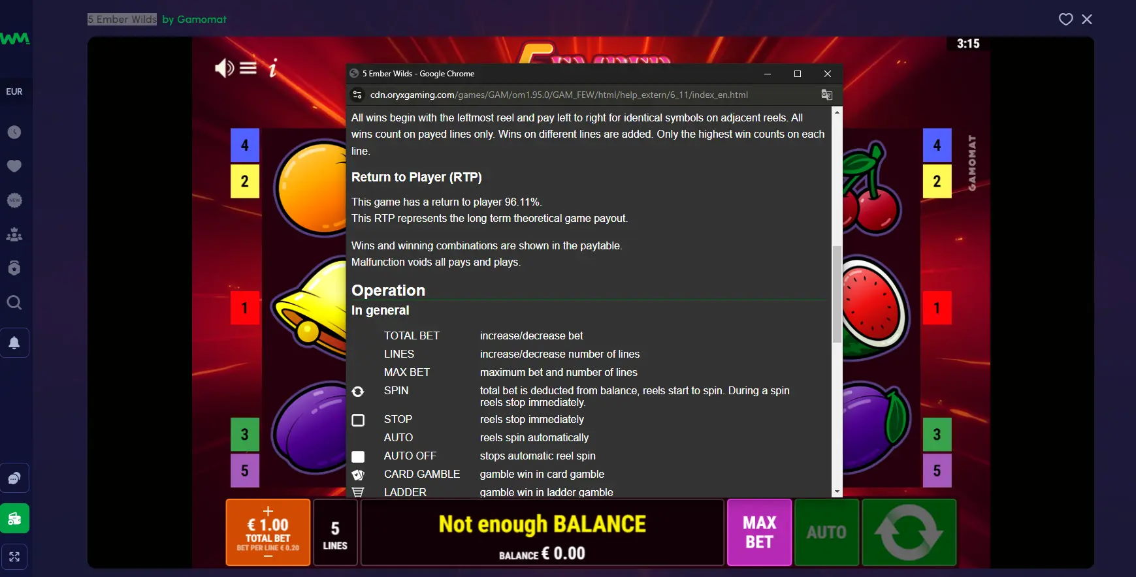Select the green payline 3 marker on the left
Image resolution: width=1136 pixels, height=577 pixels.
click(x=245, y=435)
